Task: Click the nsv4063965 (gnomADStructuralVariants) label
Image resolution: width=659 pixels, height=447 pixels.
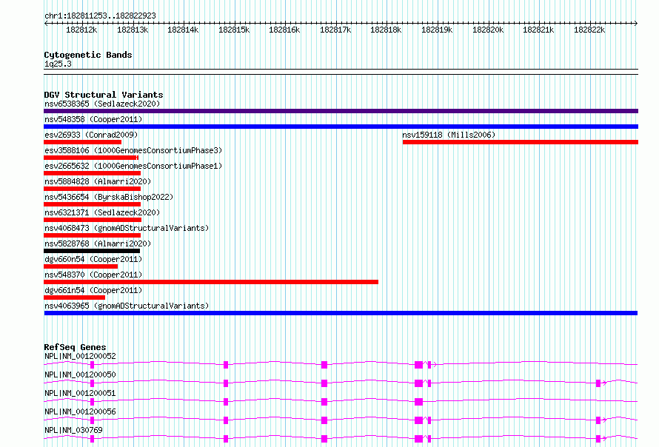Action: pos(127,306)
